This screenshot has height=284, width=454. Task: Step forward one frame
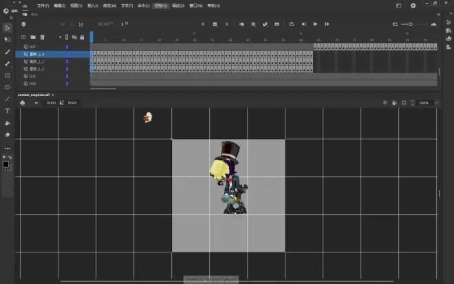click(327, 24)
